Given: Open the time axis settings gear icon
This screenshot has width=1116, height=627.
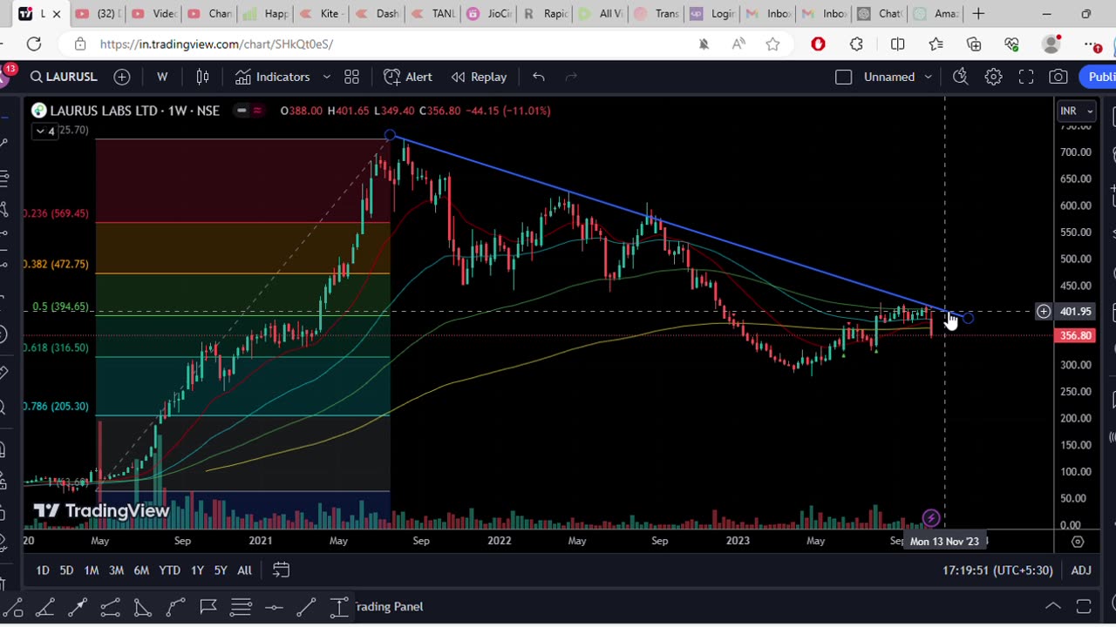Looking at the screenshot, I should pyautogui.click(x=1078, y=542).
